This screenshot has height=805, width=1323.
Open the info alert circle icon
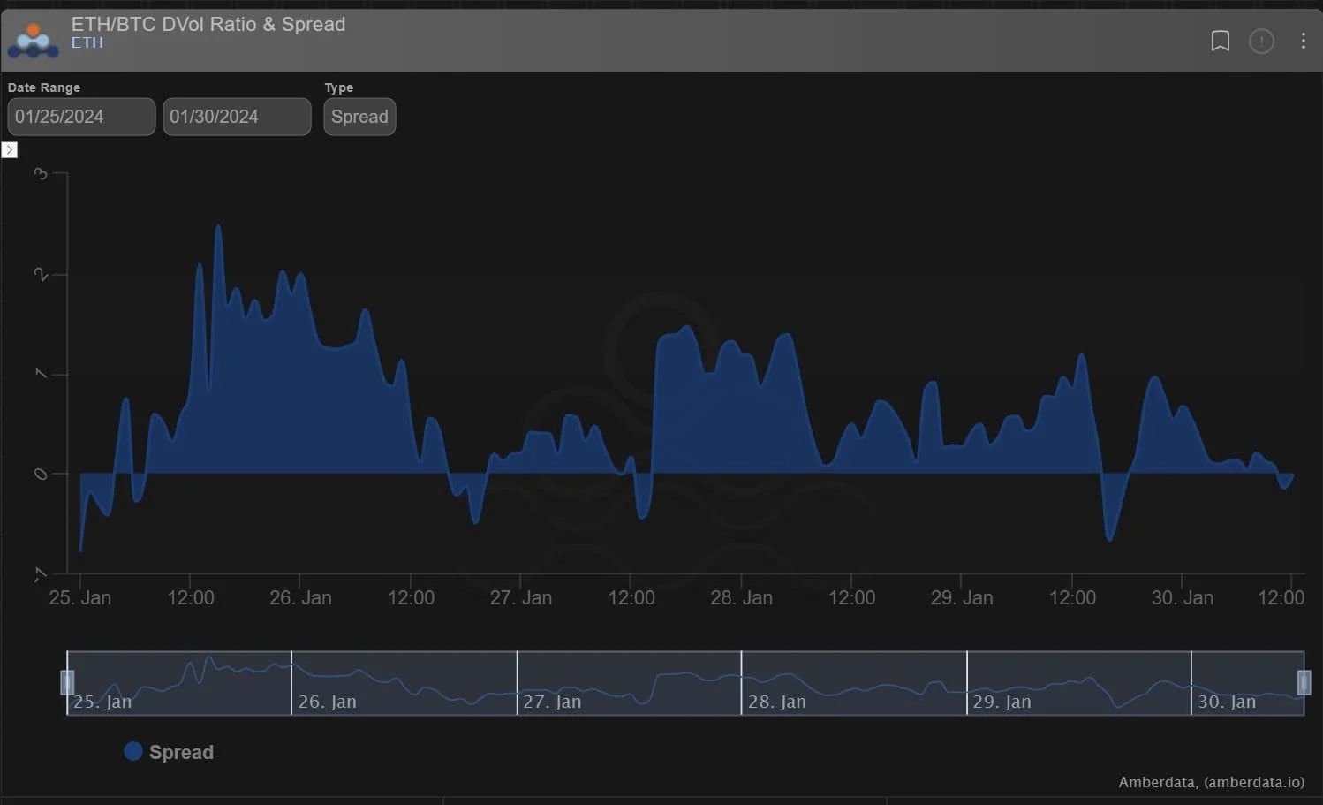[1261, 41]
